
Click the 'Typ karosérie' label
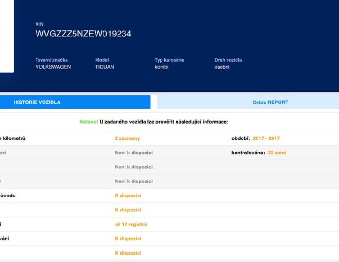pos(169,60)
